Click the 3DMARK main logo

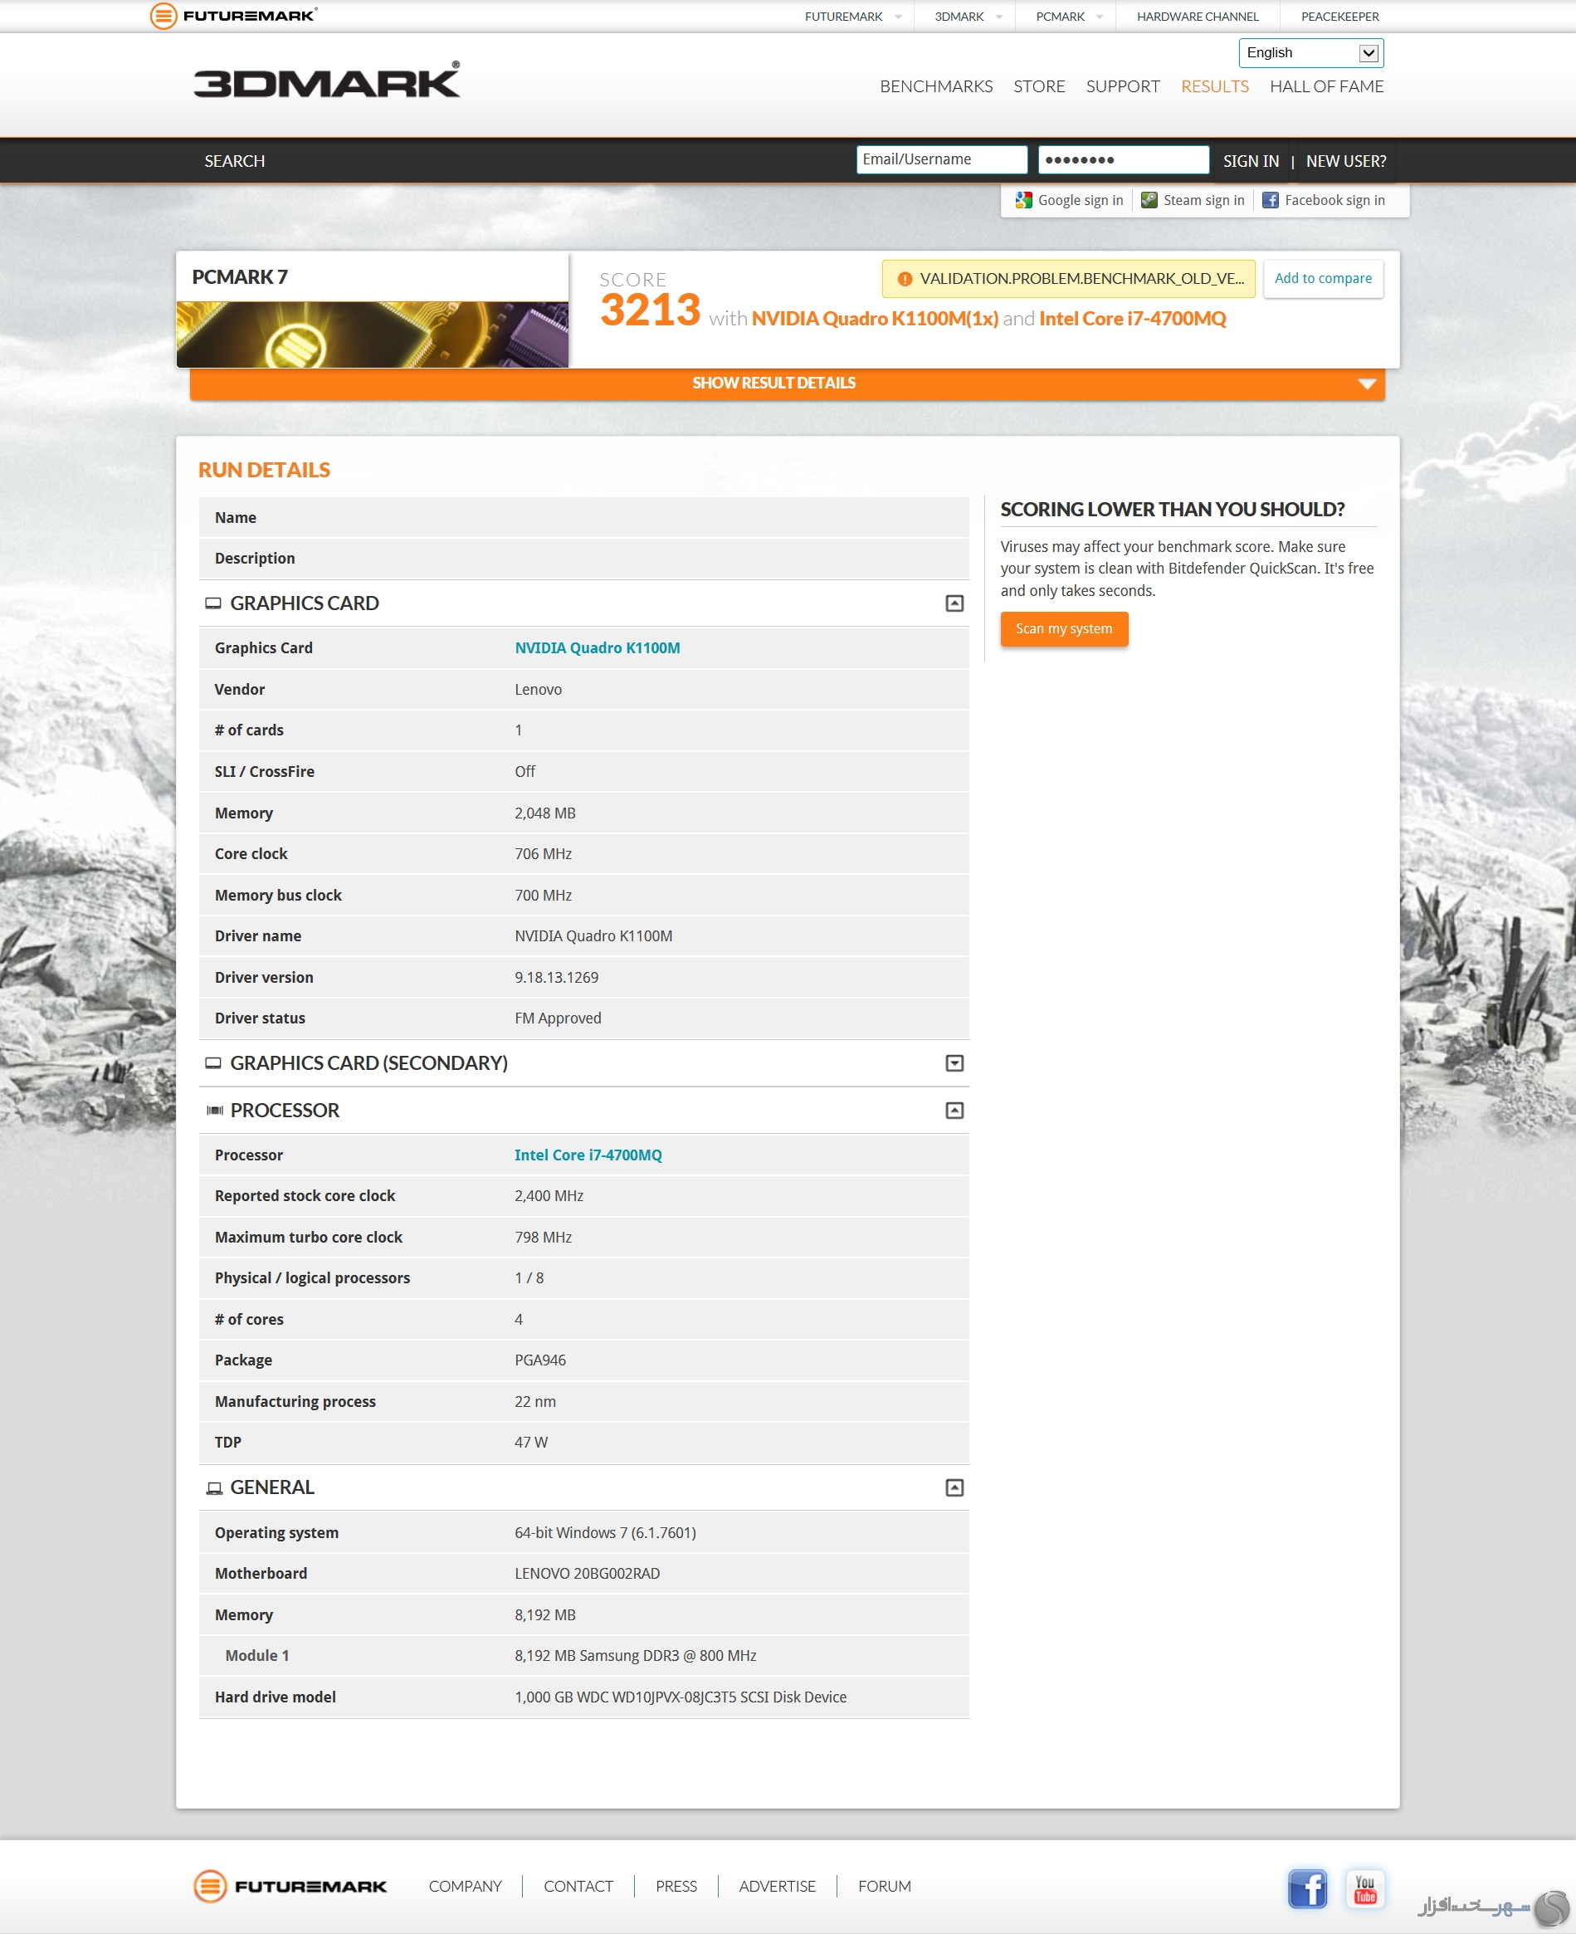point(327,80)
